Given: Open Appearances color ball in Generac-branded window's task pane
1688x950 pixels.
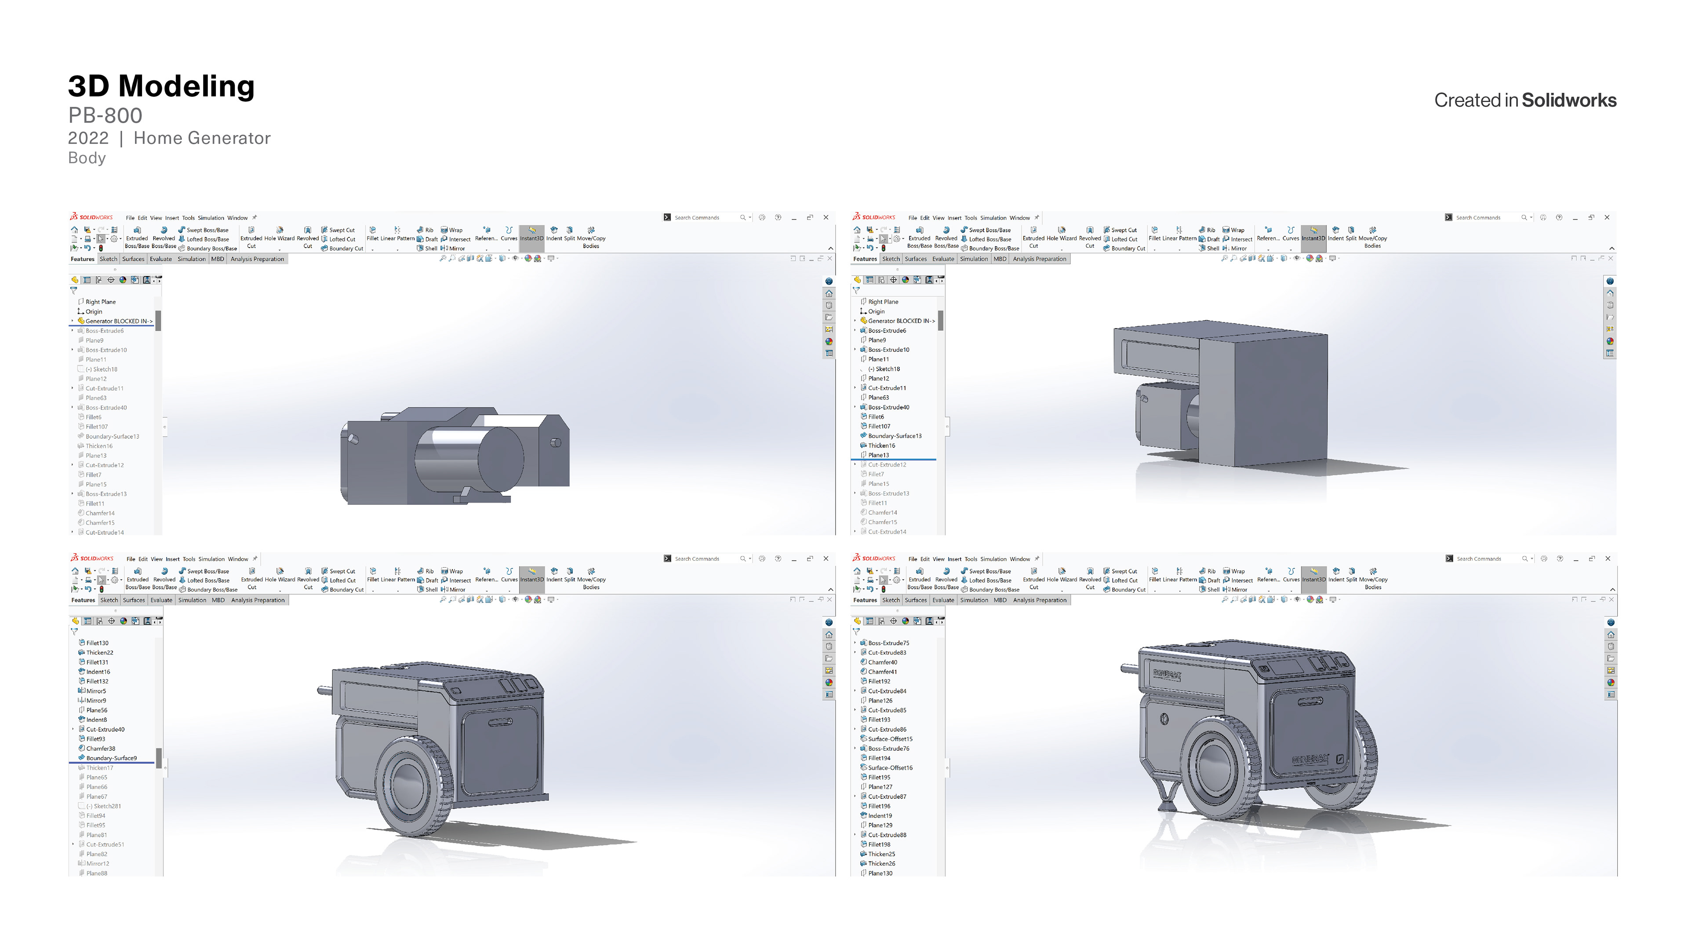Looking at the screenshot, I should (x=1611, y=683).
